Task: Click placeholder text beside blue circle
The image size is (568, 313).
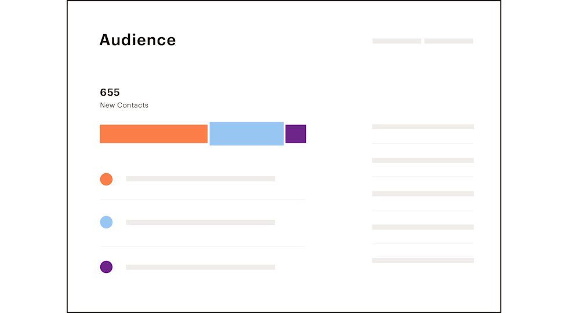Action: click(201, 222)
